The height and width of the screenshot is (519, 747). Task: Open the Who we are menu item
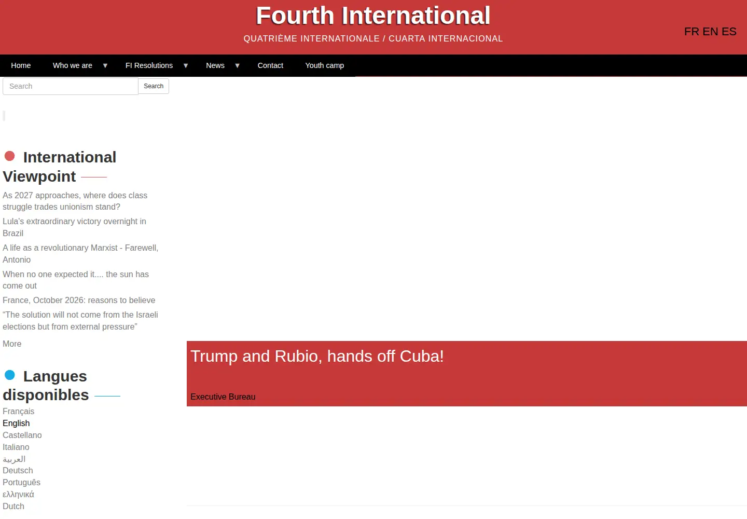pos(73,65)
